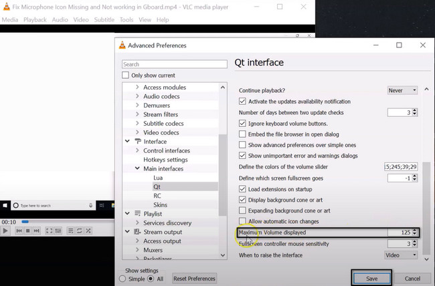Minimize the Advanced Preferences window
Screen dimensions: 435x286
point(376,45)
